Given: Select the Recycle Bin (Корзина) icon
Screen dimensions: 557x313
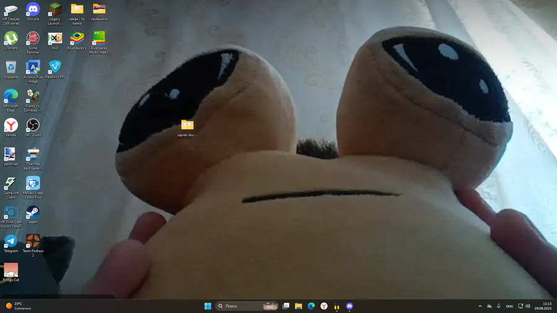Looking at the screenshot, I should pos(11,69).
